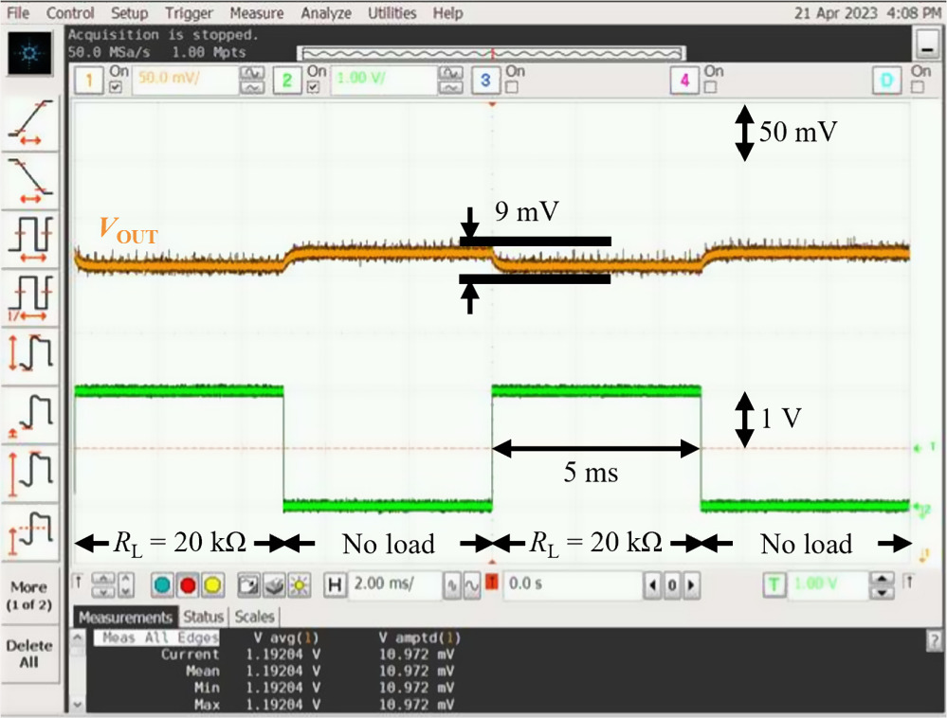
Task: Click the 2.00 ms/ timebase field
Action: (x=394, y=584)
